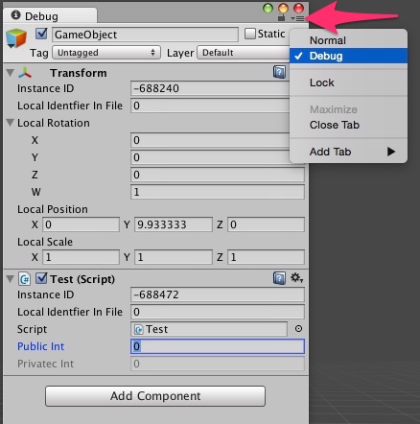Open object picker circle for Script field
Screen dimensions: 420x424
(x=298, y=329)
